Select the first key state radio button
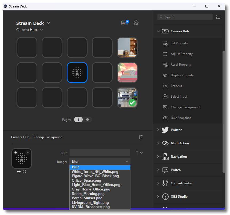 click(19, 172)
